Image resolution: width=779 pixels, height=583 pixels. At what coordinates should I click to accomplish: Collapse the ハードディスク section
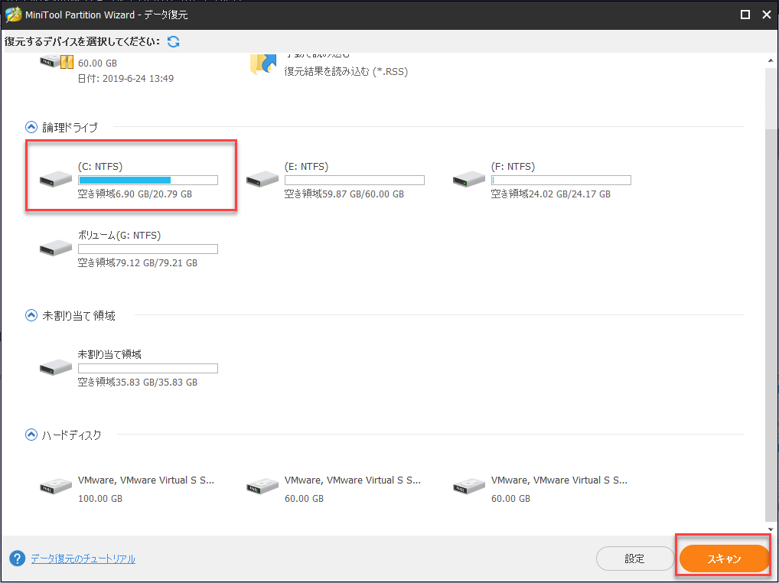tap(31, 435)
